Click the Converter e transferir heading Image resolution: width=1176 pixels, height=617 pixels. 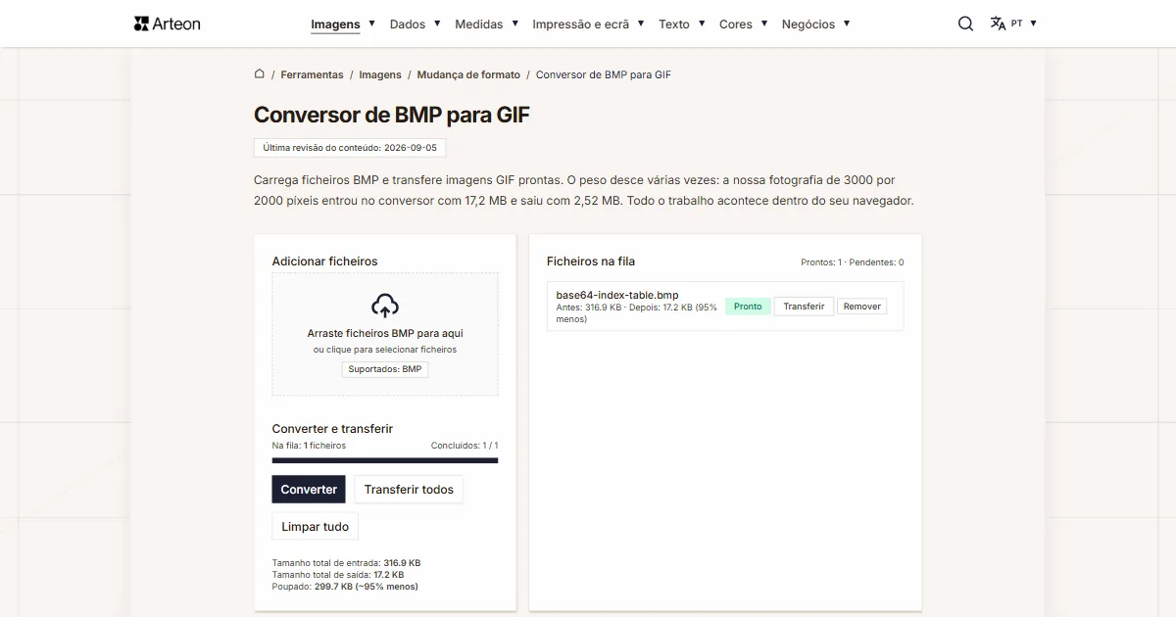(332, 429)
